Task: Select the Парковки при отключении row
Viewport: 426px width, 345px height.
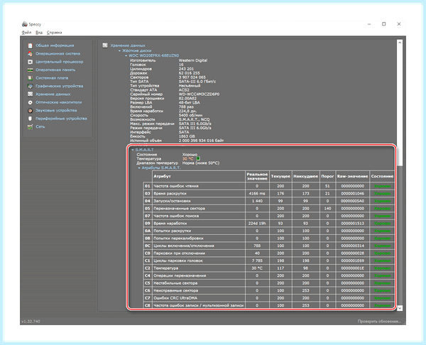Action: tap(268, 253)
